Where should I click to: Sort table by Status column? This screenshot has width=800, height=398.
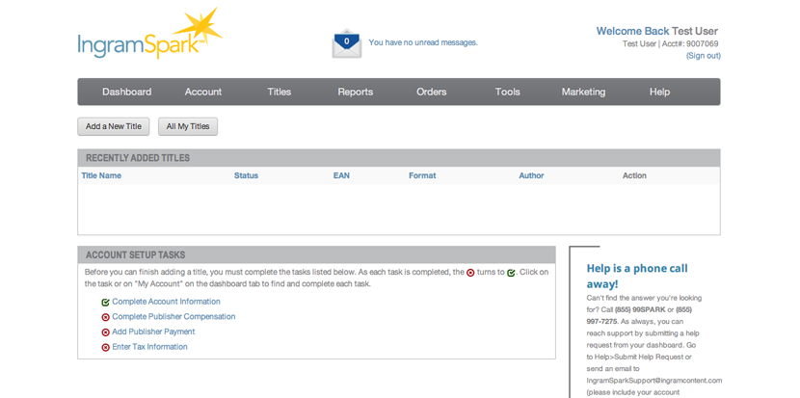(x=246, y=175)
